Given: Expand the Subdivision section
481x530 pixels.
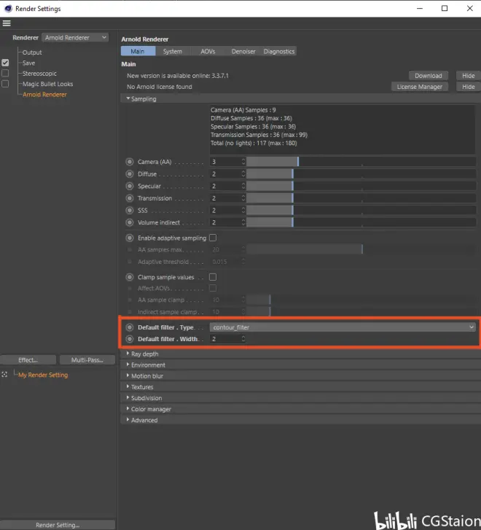Looking at the screenshot, I should click(128, 398).
